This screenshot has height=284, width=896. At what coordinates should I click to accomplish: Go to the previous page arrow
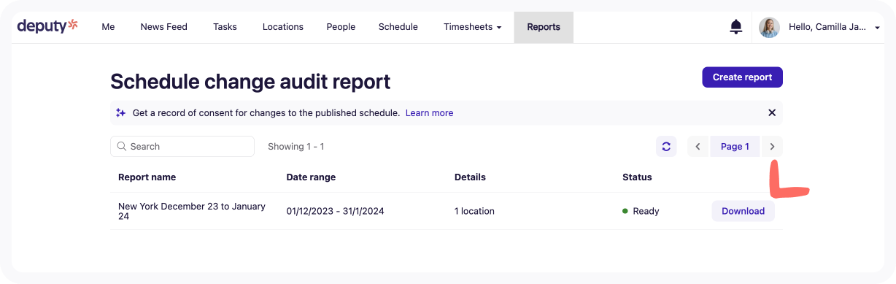(698, 146)
